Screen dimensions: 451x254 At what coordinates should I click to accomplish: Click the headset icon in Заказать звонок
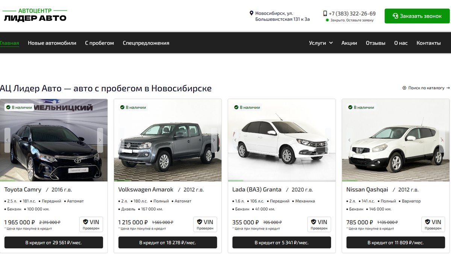pos(395,16)
